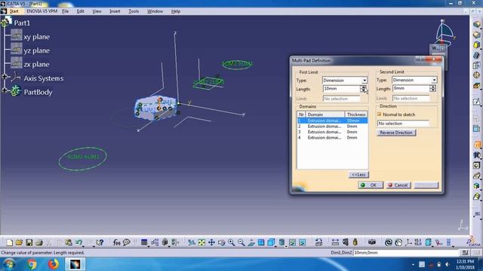Open the View menu

(97, 11)
